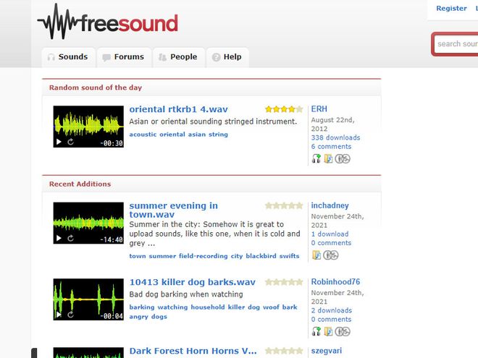
Task: Select the acoustic tag
Action: pos(143,135)
